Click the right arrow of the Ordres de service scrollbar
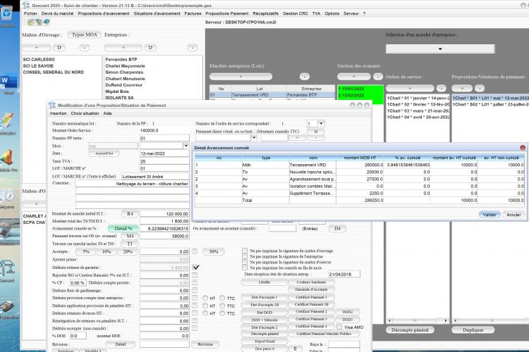The width and height of the screenshot is (529, 352). coord(446,321)
